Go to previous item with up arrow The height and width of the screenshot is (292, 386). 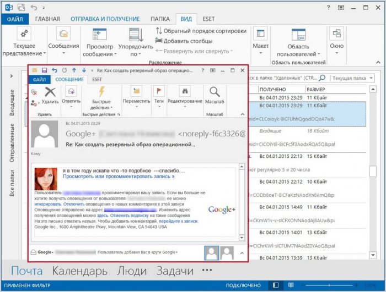tap(74, 70)
